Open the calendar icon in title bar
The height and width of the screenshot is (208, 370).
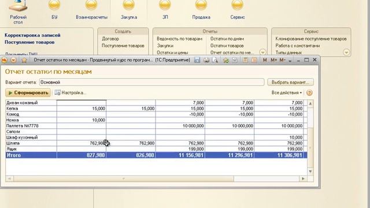pyautogui.click(x=254, y=60)
